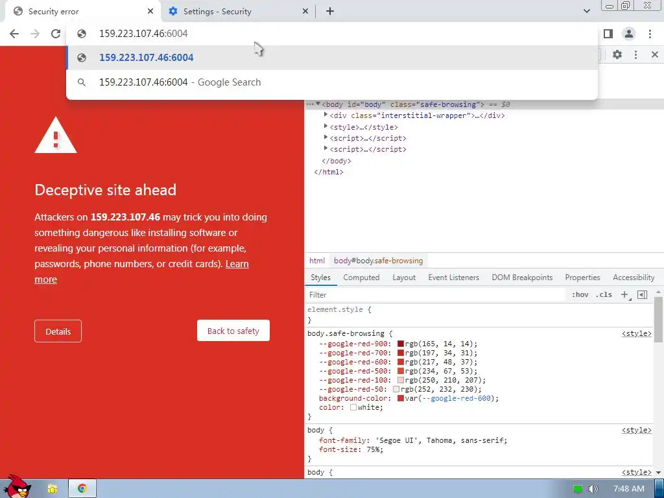Click the volume speaker tray icon
Viewport: 664px width, 498px height.
pyautogui.click(x=593, y=489)
